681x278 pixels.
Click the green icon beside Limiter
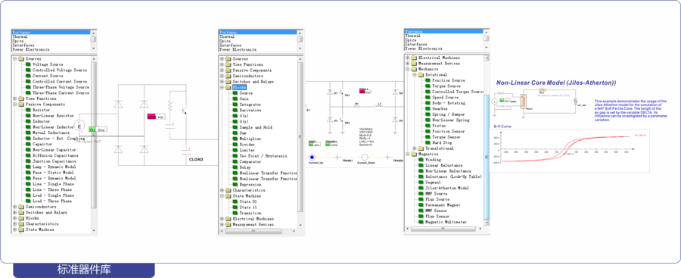pyautogui.click(x=235, y=150)
